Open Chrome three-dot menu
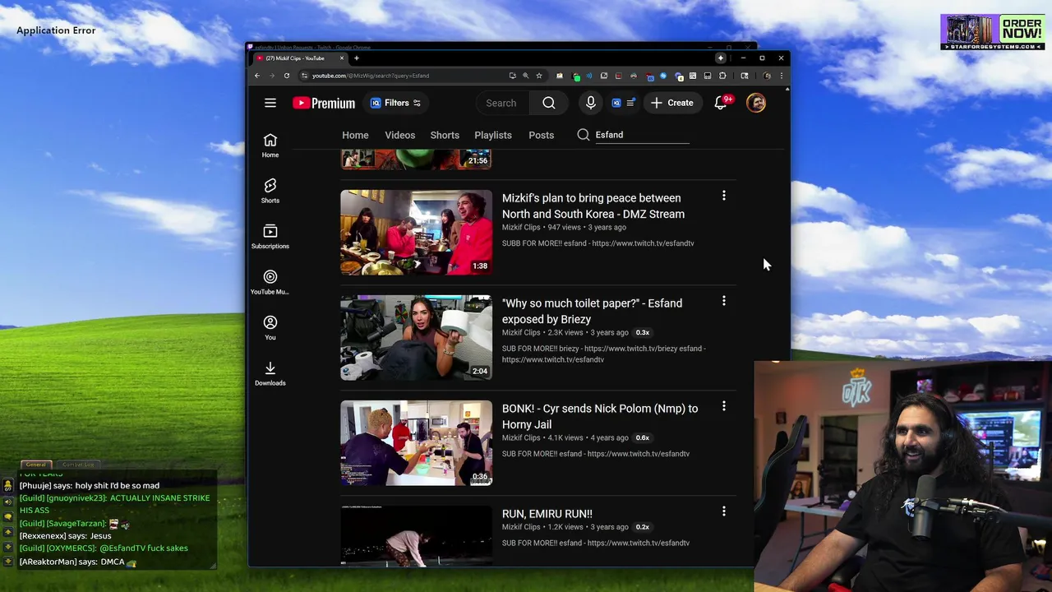 tap(781, 76)
